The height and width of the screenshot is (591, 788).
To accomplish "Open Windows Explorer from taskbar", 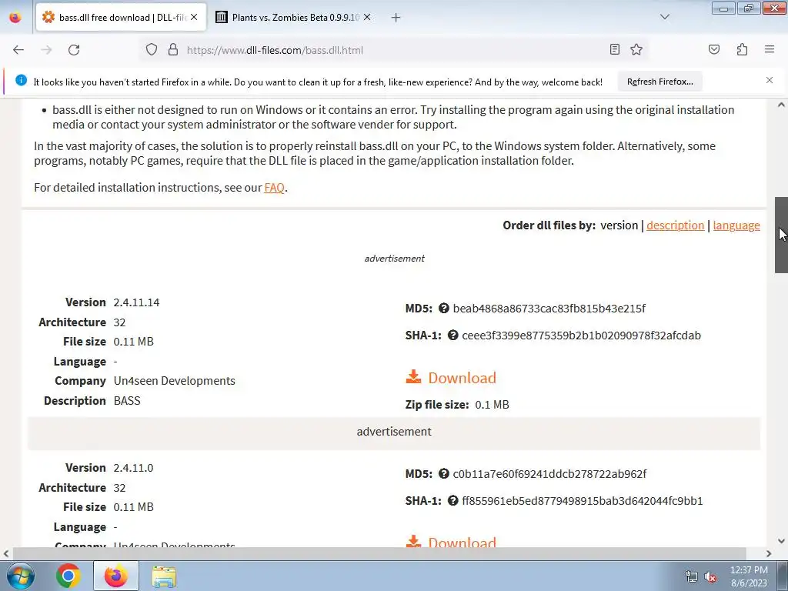I will pyautogui.click(x=165, y=577).
